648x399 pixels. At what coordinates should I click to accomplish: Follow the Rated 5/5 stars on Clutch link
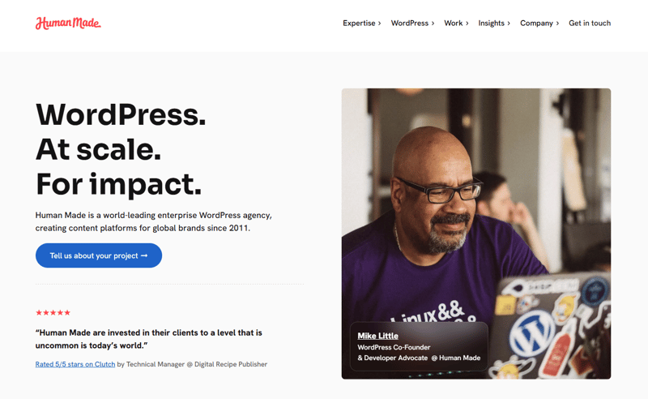[x=75, y=364]
